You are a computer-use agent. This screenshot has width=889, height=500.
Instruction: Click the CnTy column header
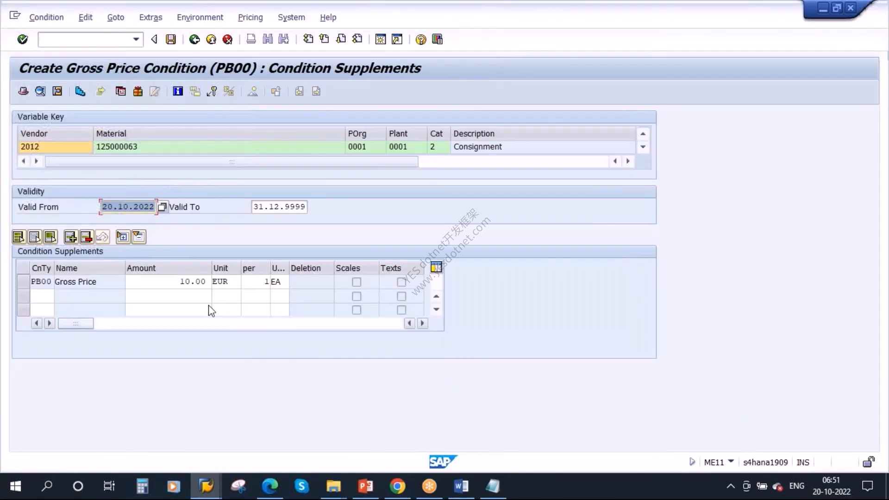click(x=42, y=268)
